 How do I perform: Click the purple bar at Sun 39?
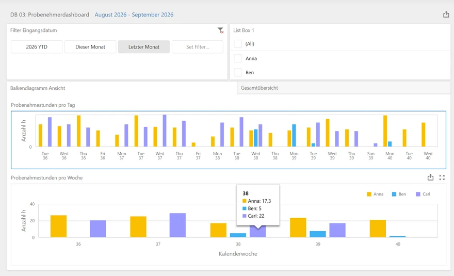click(x=376, y=145)
